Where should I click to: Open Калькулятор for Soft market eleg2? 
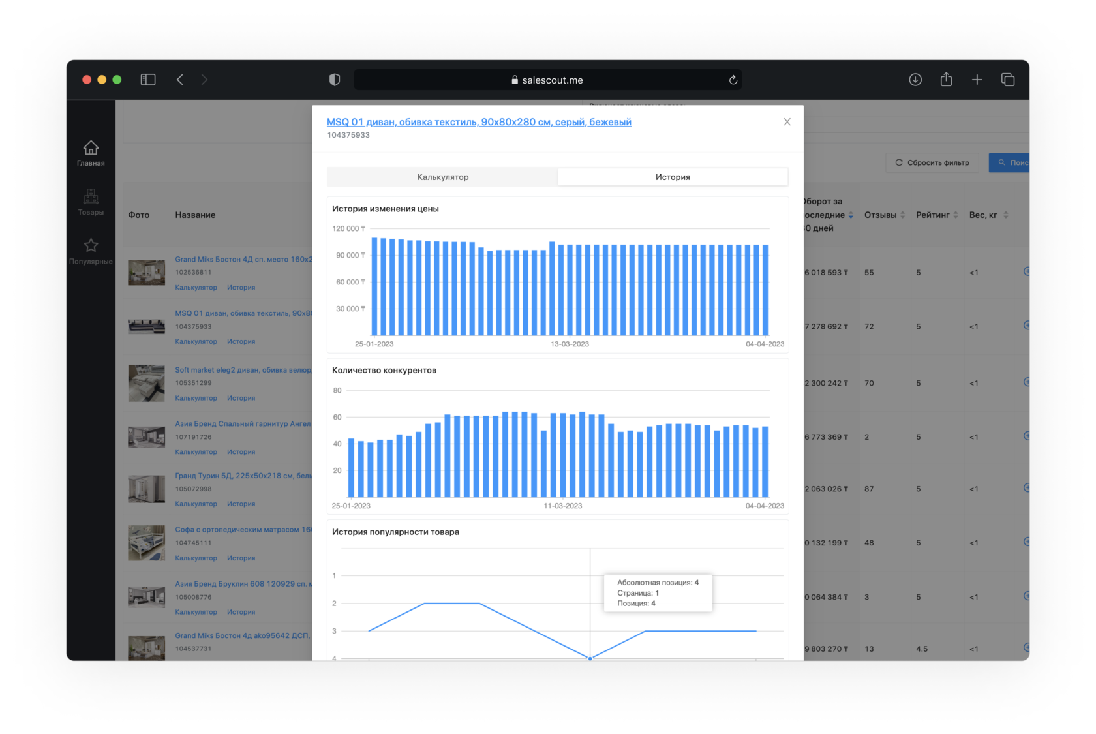(x=196, y=398)
